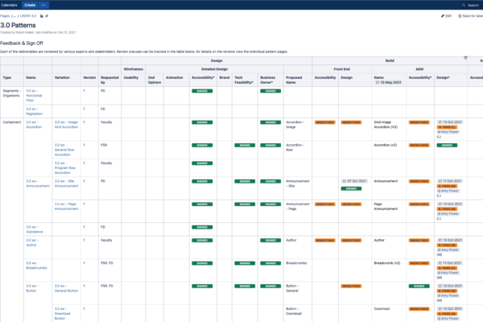Open the 3.0 wc - Program Row Accordion link
Screen dimensions: 483x322
pos(65,168)
